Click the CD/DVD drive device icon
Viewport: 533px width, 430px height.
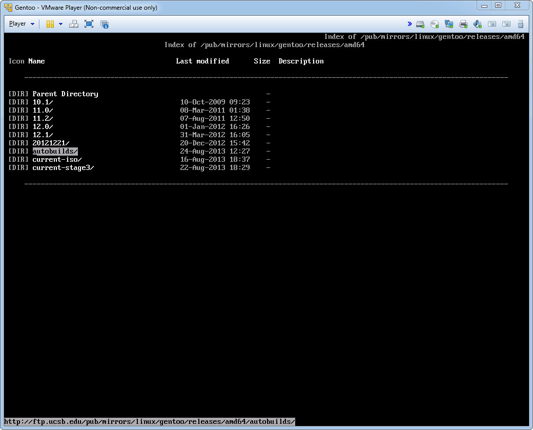tap(435, 24)
